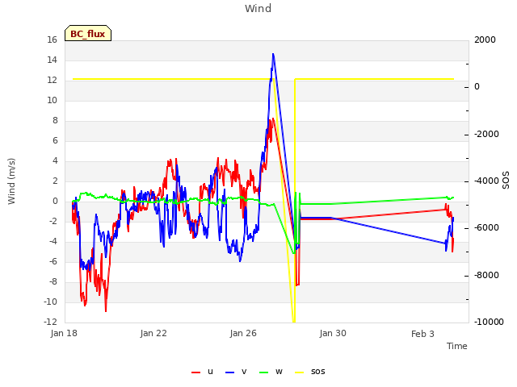Select the Jan 18 x-axis tick label
The image size is (517, 387).
pyautogui.click(x=64, y=333)
